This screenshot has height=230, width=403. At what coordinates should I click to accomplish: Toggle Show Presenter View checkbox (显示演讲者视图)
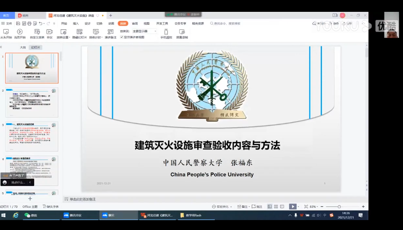(x=121, y=37)
